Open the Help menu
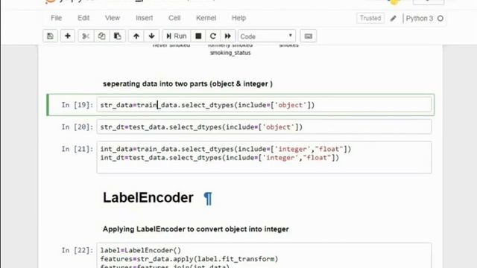The height and width of the screenshot is (268, 477). click(x=238, y=18)
